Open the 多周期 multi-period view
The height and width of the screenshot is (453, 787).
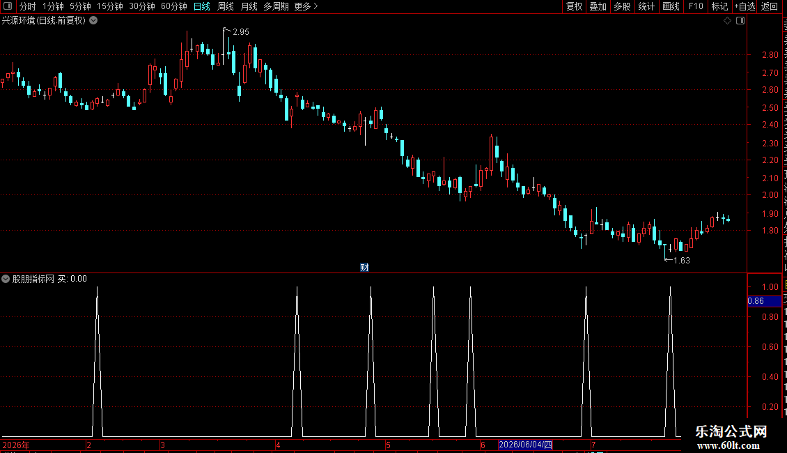[276, 6]
